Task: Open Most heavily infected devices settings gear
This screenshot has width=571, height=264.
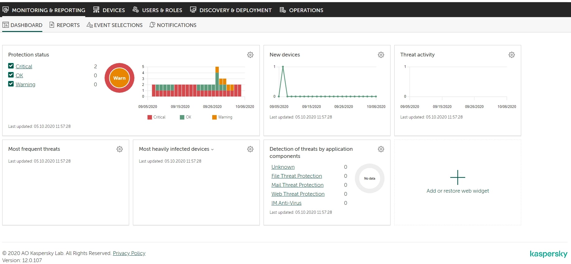Action: tap(250, 149)
